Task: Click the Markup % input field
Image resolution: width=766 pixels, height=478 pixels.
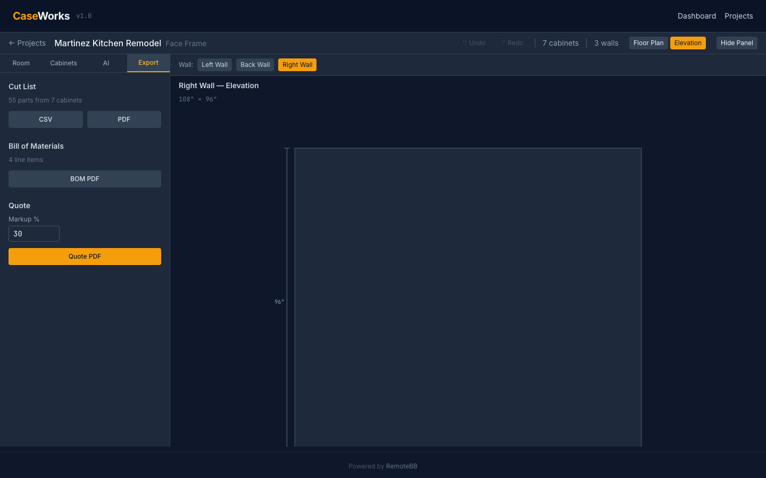Action: (34, 234)
